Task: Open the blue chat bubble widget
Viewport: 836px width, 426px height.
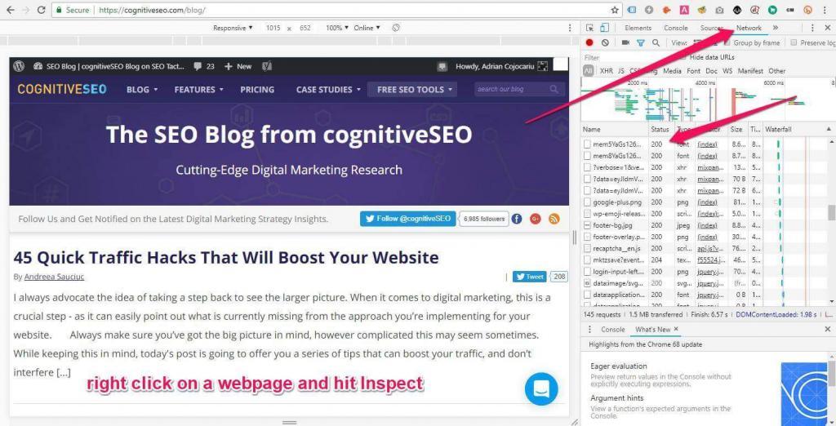Action: (541, 388)
